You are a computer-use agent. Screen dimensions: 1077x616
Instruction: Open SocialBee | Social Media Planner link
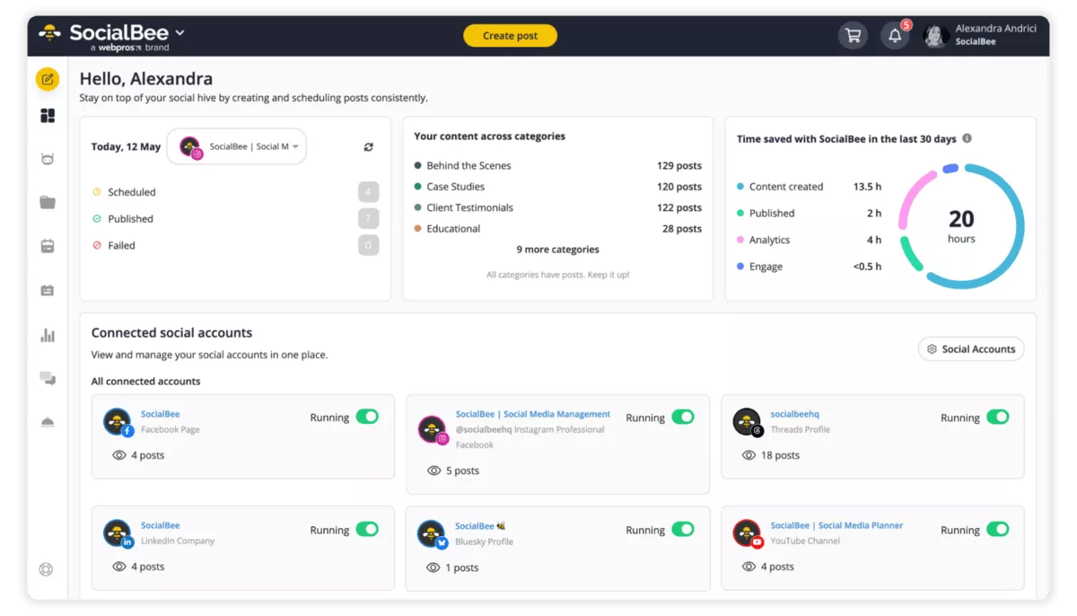[x=836, y=525]
